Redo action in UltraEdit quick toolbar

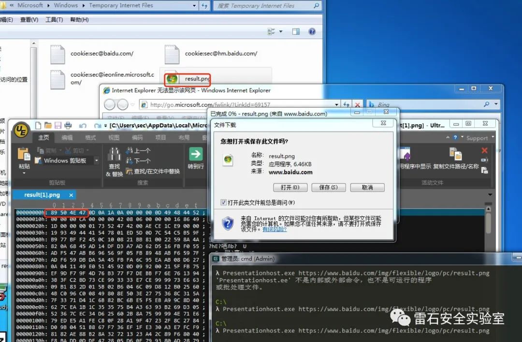[97, 126]
